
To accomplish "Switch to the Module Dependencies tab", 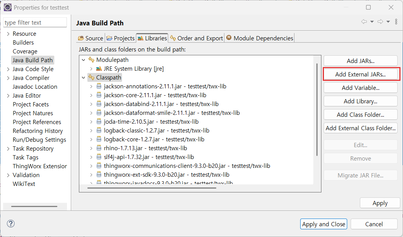I will 260,38.
